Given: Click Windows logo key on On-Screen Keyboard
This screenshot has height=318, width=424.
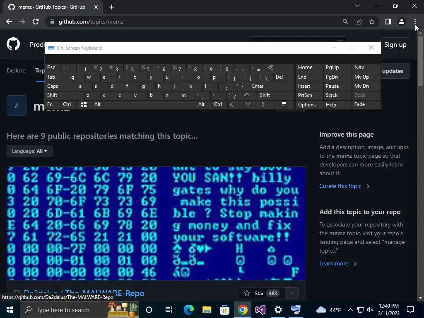Looking at the screenshot, I should tap(84, 104).
